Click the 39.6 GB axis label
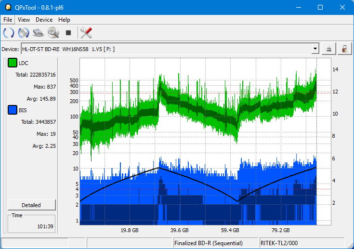The width and height of the screenshot is (354, 249). [x=180, y=230]
